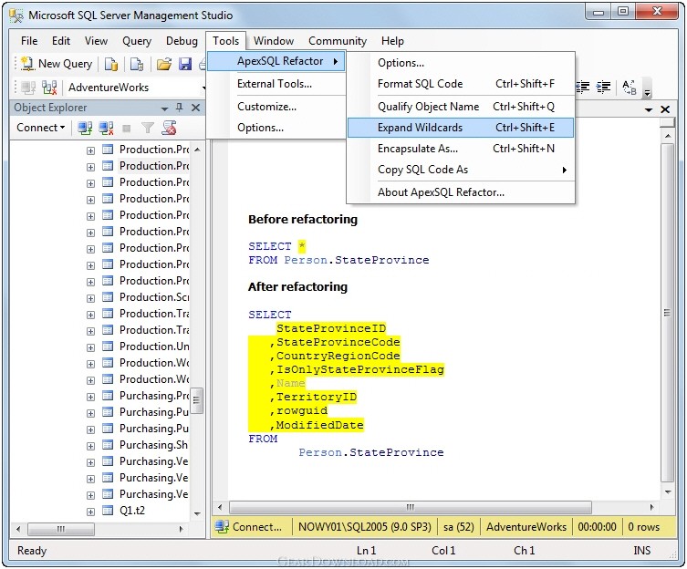Screen dimensions: 687x569
Task: Click the Filter funnel icon
Action: [x=148, y=128]
